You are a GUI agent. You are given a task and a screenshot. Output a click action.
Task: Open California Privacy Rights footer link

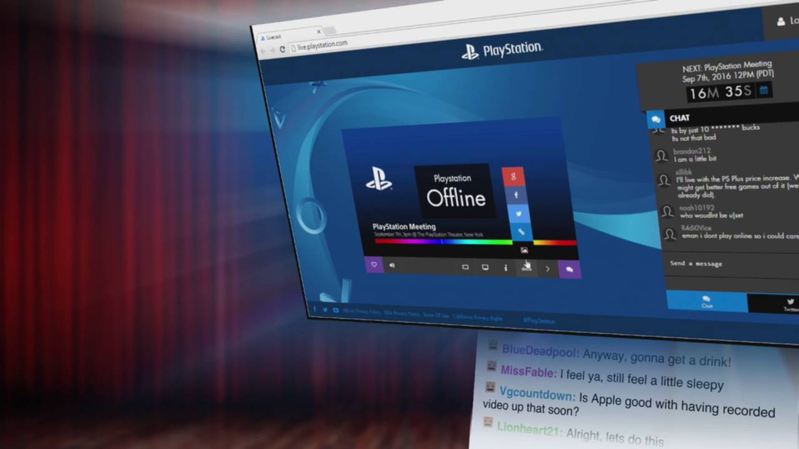pos(478,317)
